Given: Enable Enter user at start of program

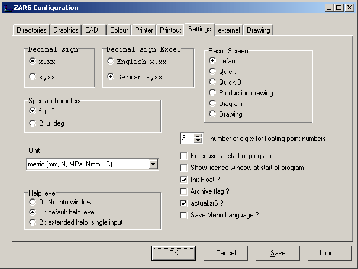Looking at the screenshot, I should 184,156.
